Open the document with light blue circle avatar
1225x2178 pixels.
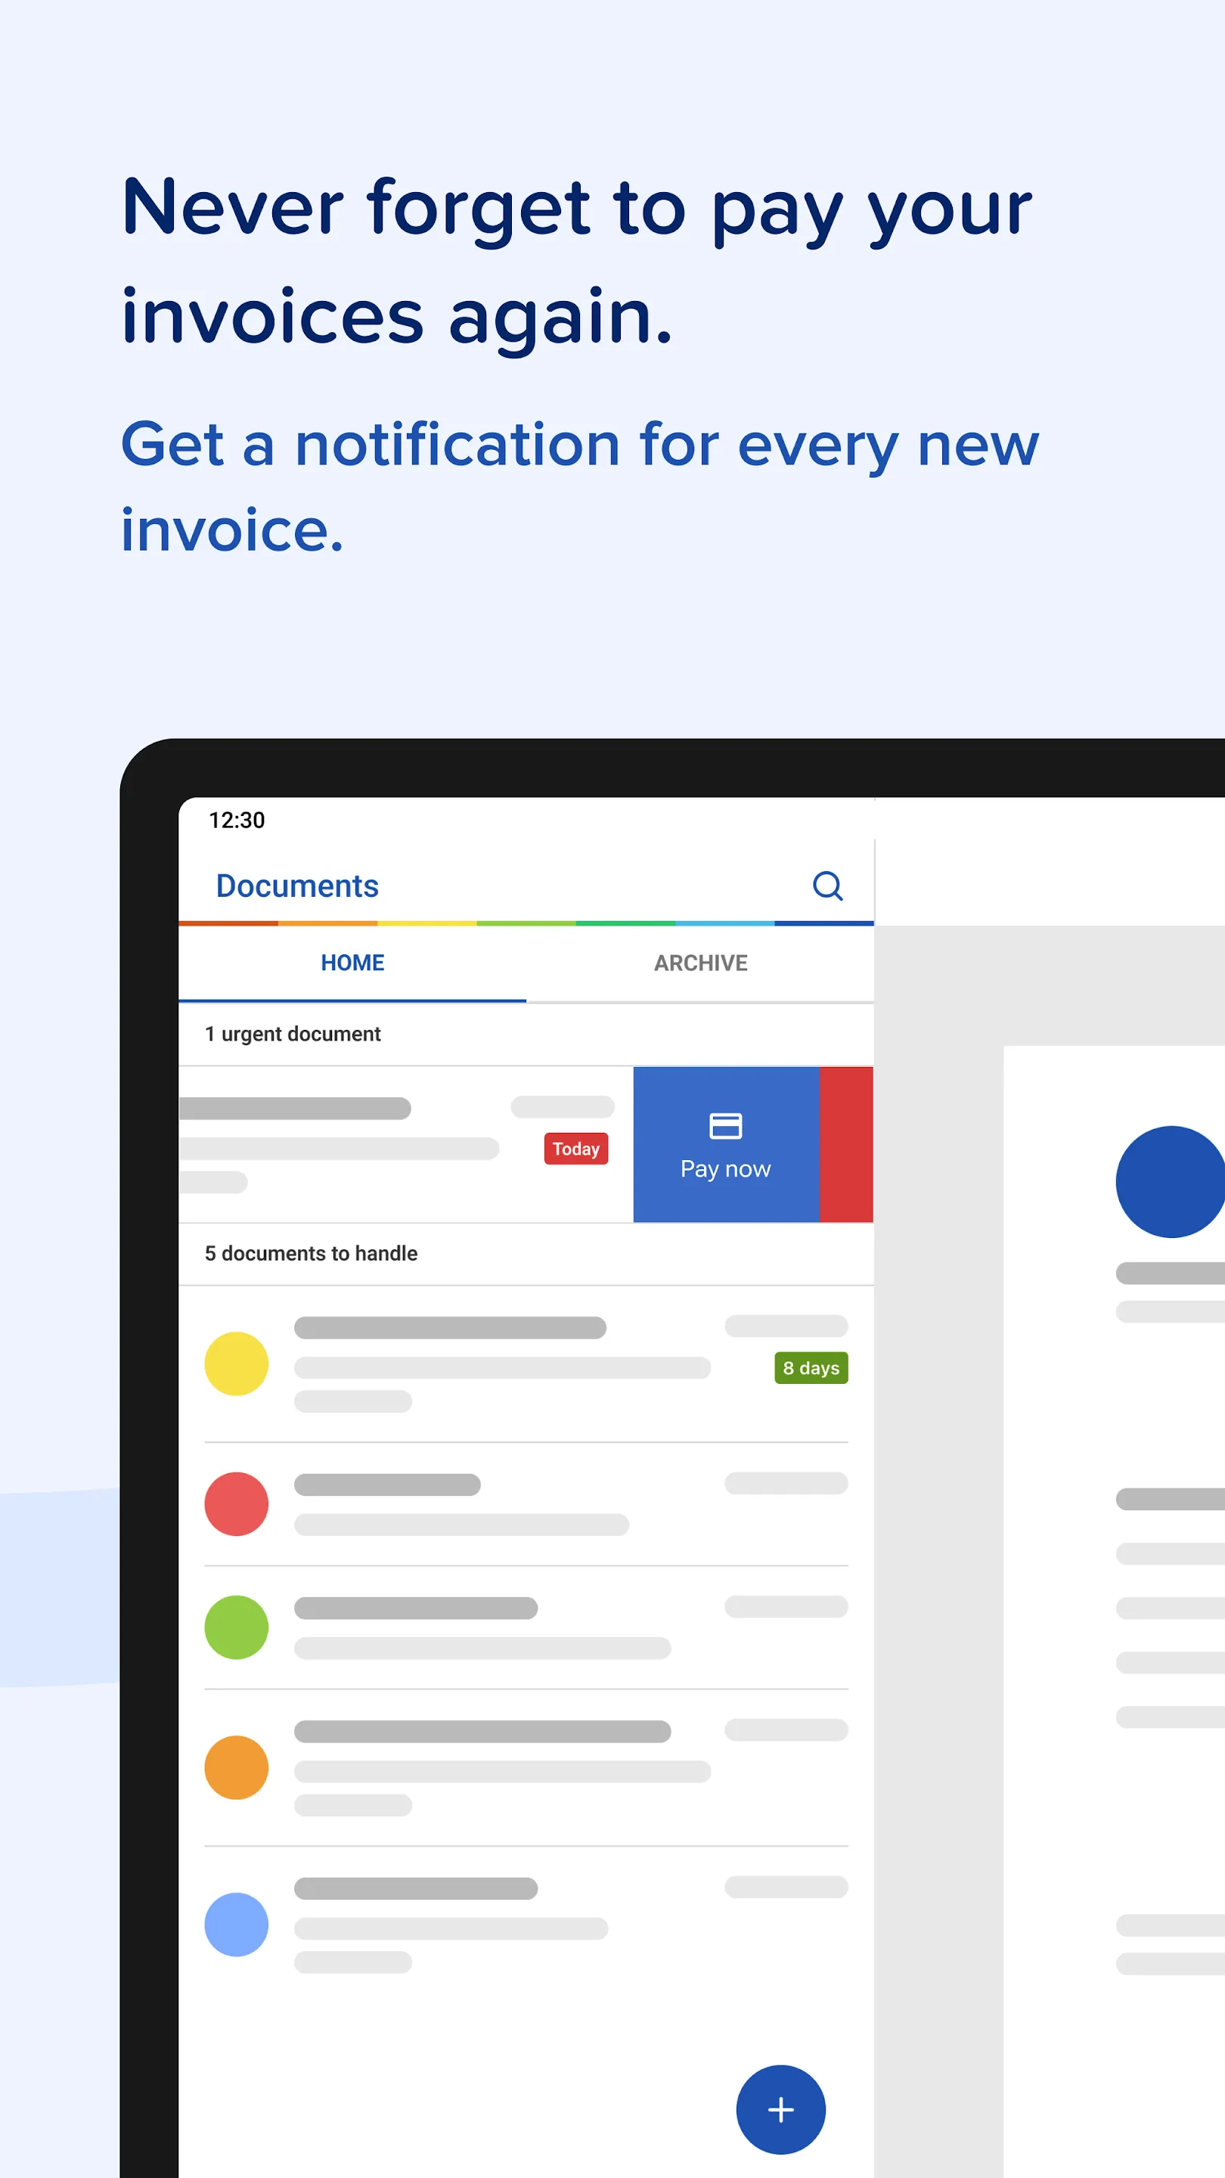[527, 1925]
